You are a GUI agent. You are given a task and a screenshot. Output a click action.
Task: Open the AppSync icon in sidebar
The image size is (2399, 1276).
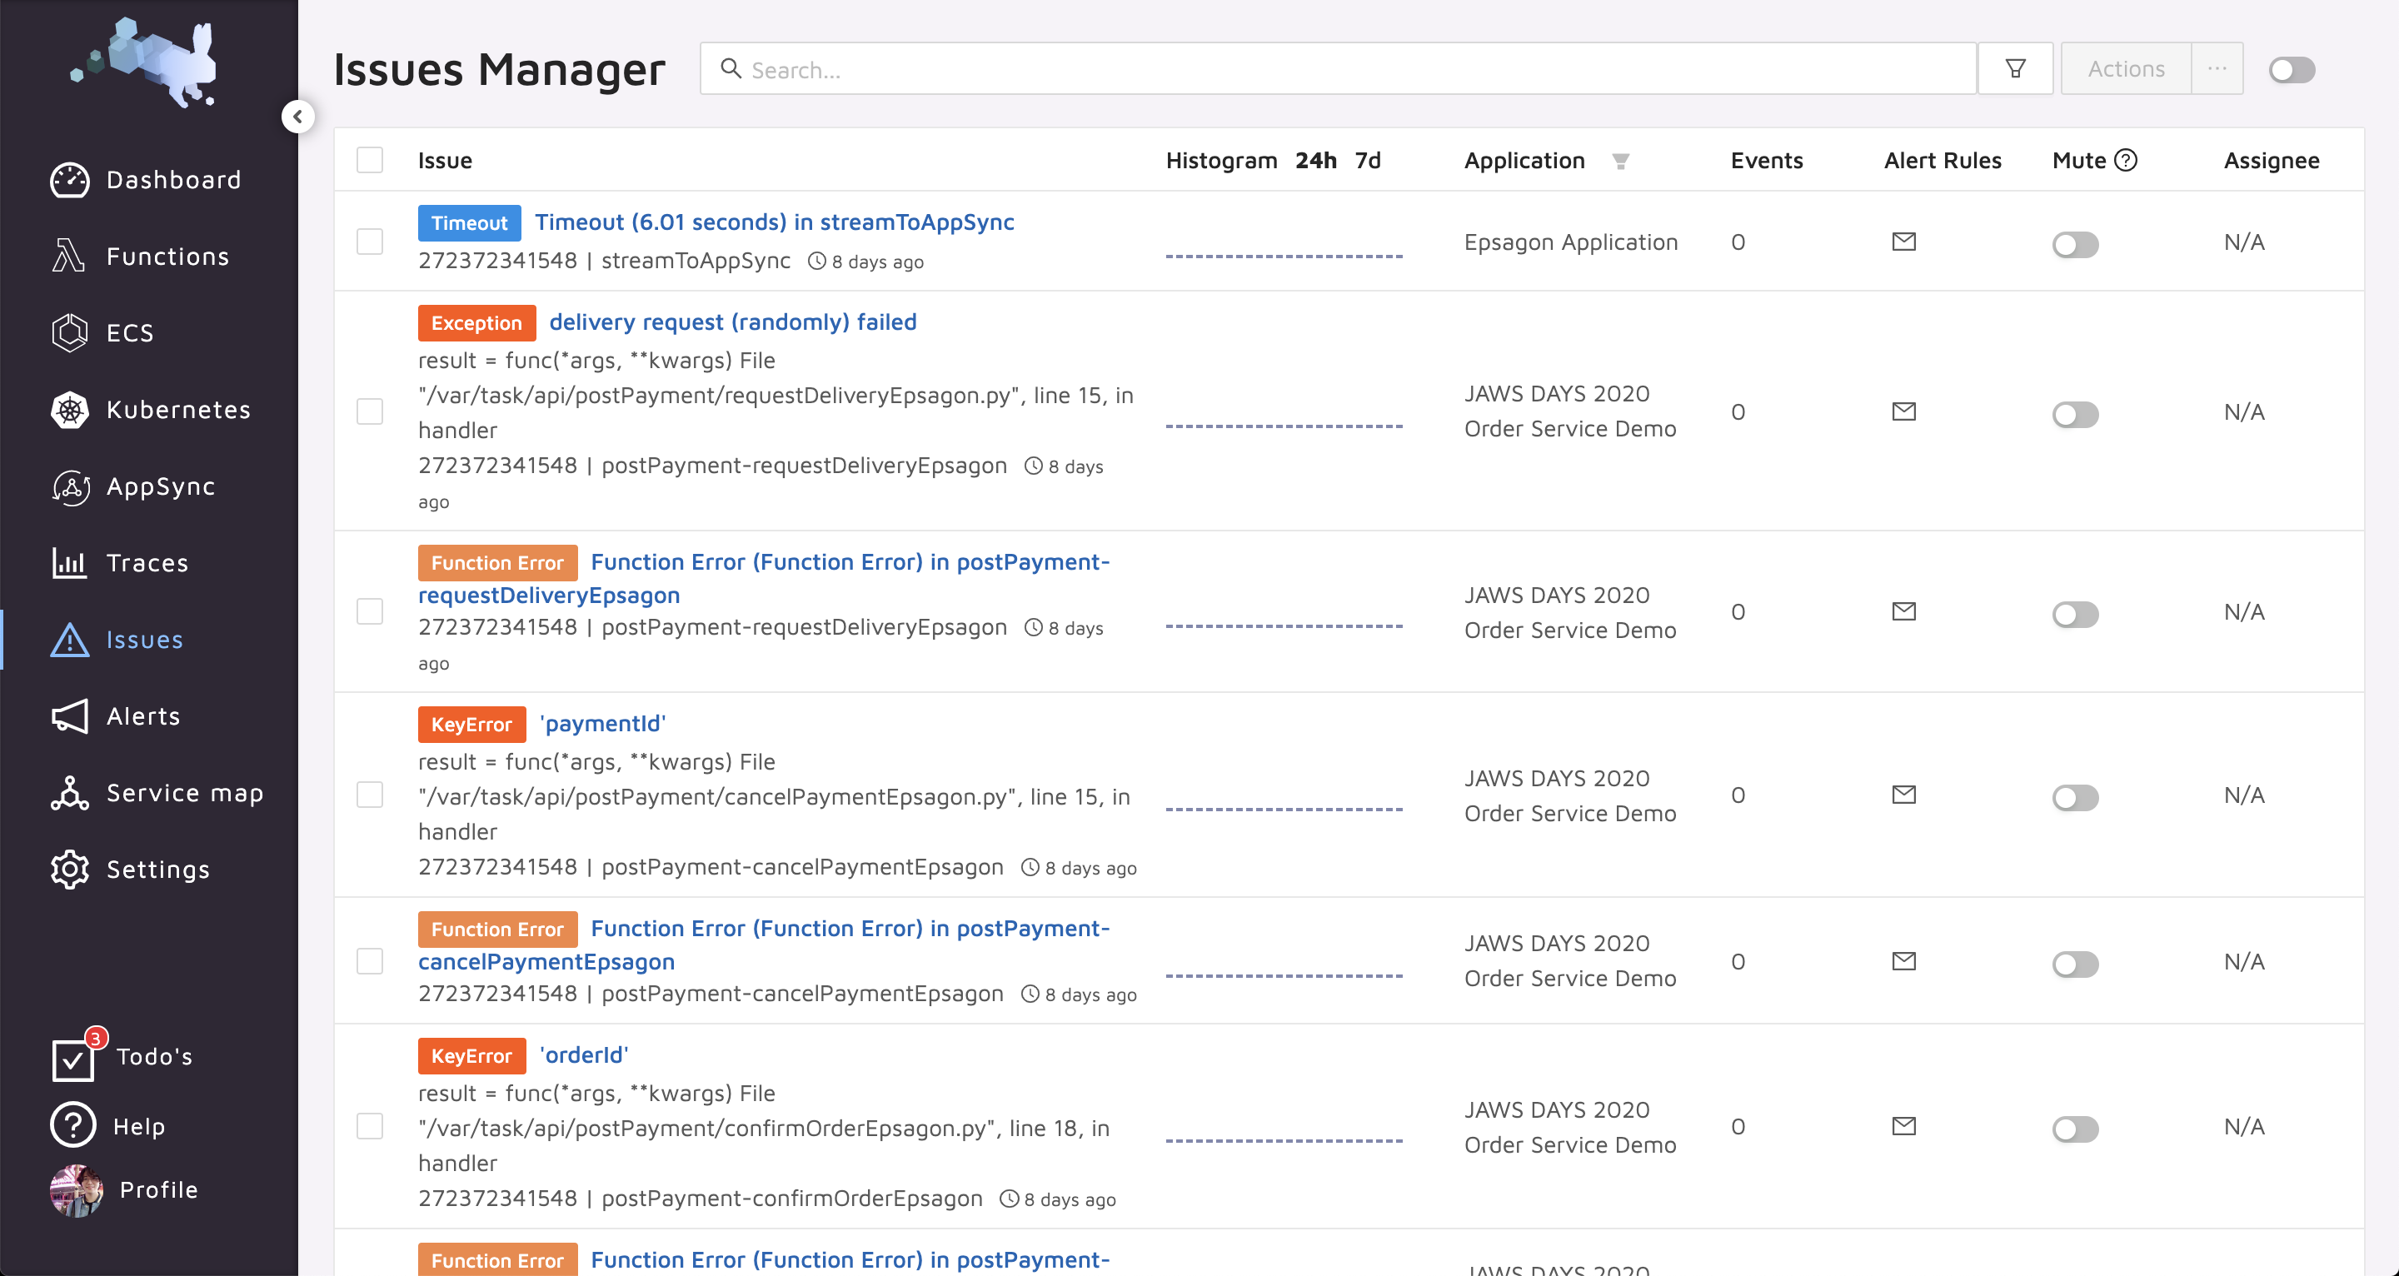[x=70, y=486]
